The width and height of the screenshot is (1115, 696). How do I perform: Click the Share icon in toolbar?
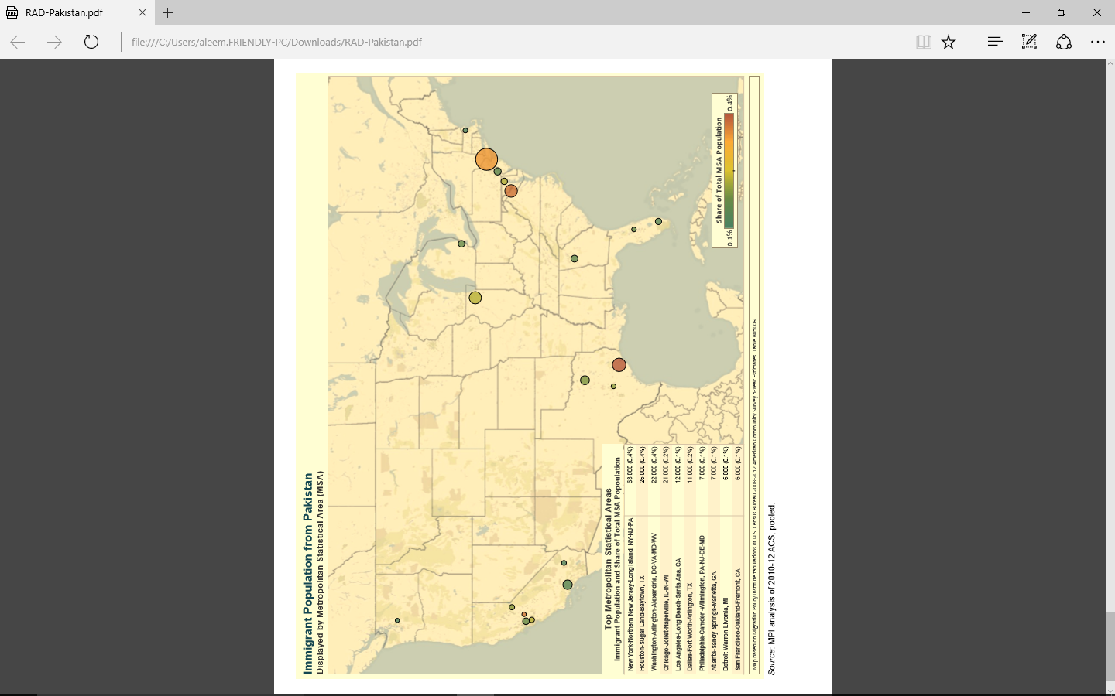(x=1064, y=42)
